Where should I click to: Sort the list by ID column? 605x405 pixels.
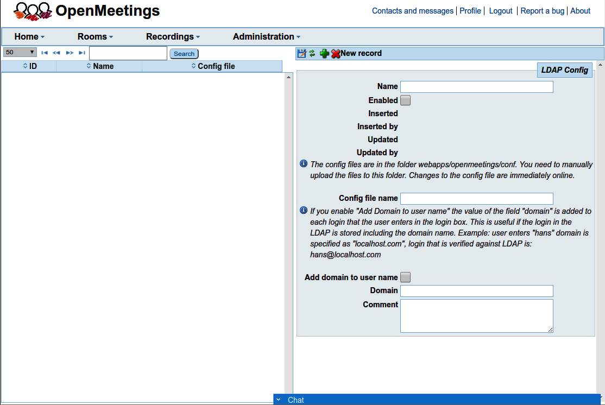click(x=29, y=66)
